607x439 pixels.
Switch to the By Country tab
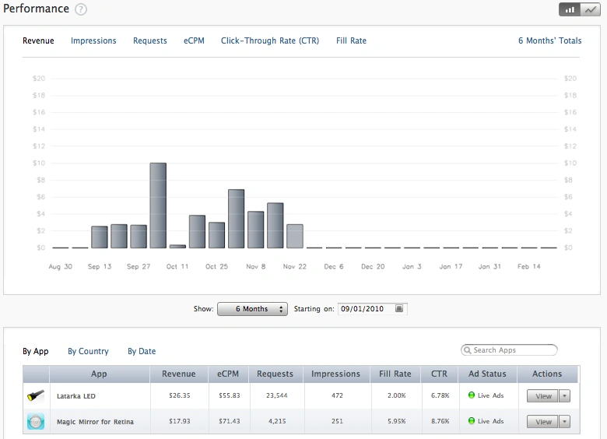(88, 351)
